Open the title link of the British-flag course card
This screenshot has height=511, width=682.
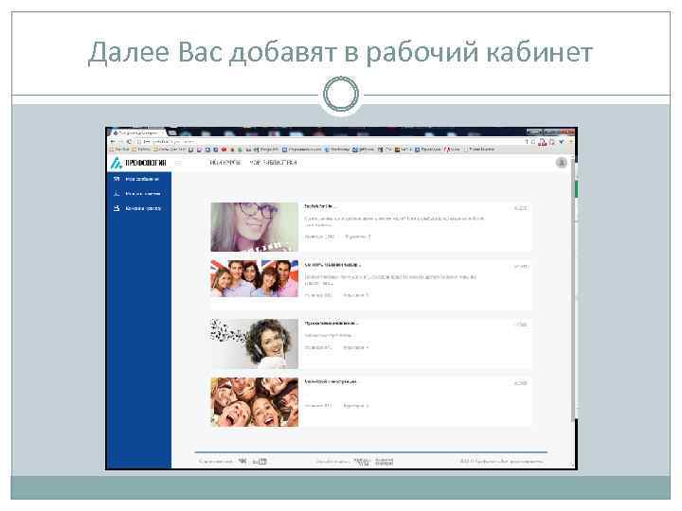(x=332, y=265)
